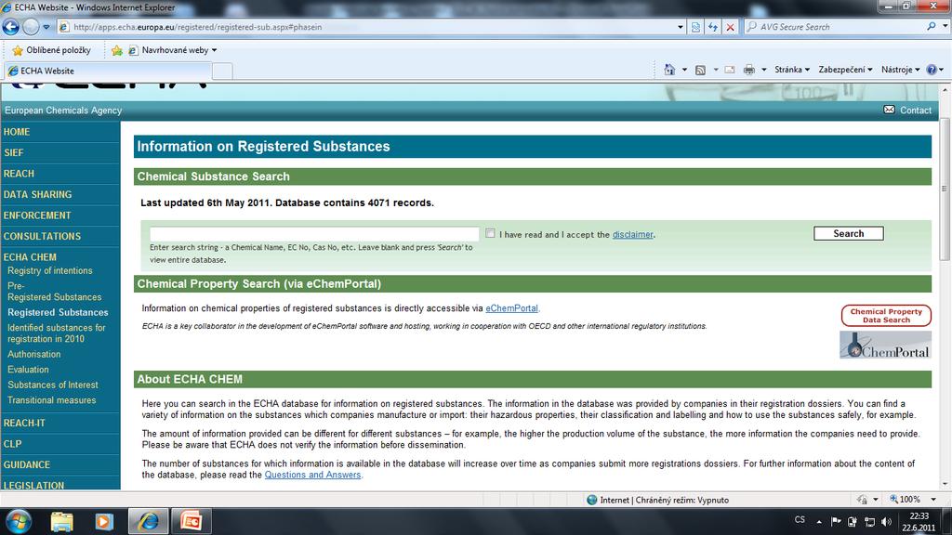Click the blue help question mark icon
Viewport: 952px width, 535px height.
[x=932, y=70]
